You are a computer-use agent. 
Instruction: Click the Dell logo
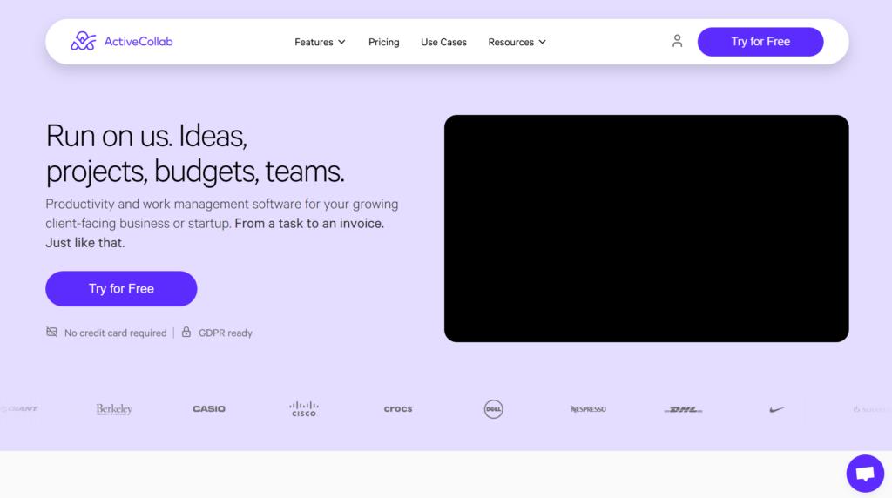[x=493, y=408]
